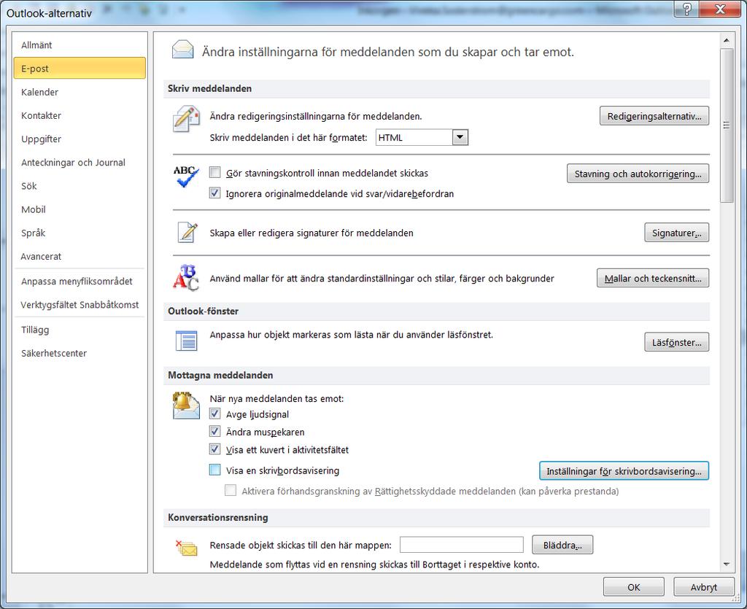Click the envelope icon beside the page heading

182,50
